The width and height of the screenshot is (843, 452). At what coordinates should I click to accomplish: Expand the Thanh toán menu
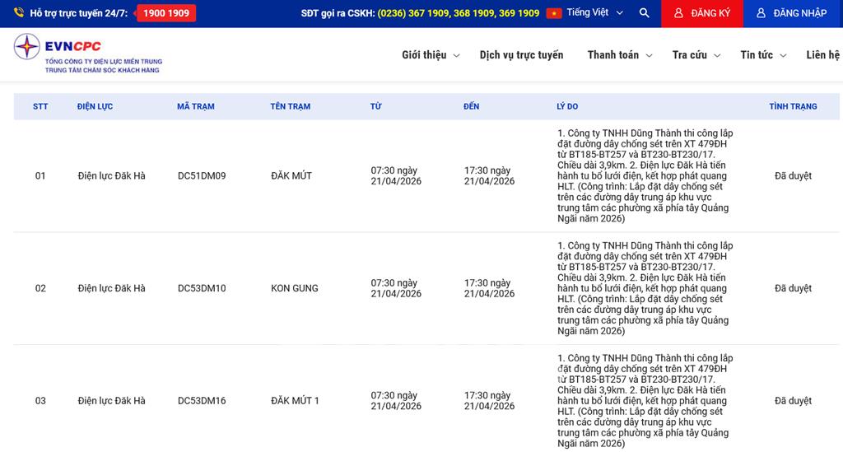(x=619, y=55)
